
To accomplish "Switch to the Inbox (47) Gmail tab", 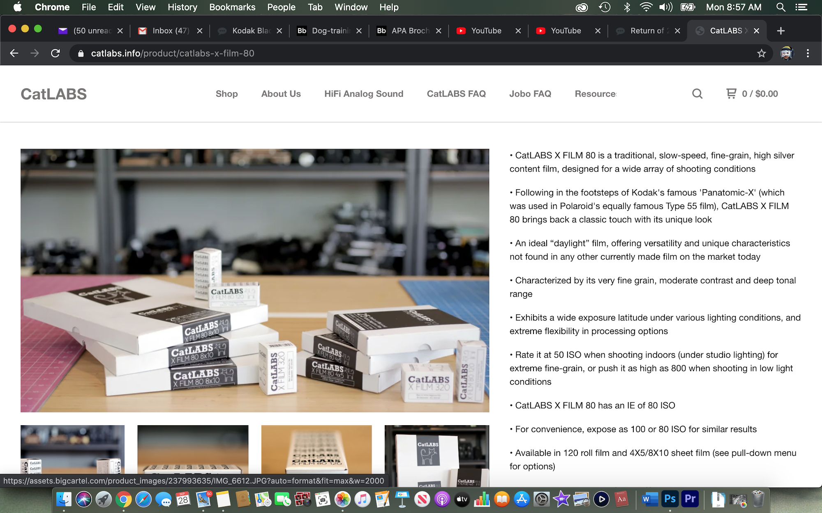I will [x=170, y=31].
